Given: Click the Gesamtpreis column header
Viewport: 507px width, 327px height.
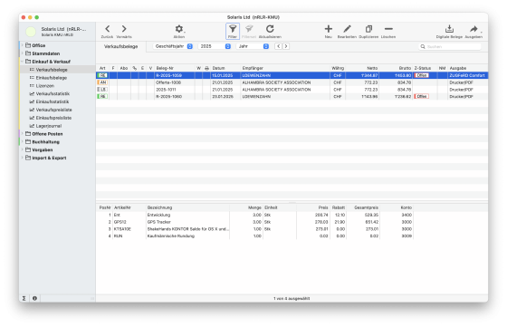Looking at the screenshot, I should 366,207.
